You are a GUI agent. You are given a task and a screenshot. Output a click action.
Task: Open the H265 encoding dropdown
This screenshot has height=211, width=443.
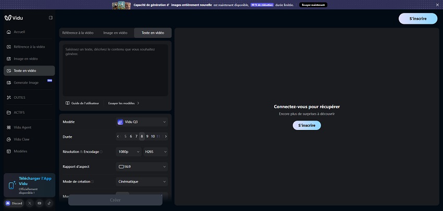point(156,152)
